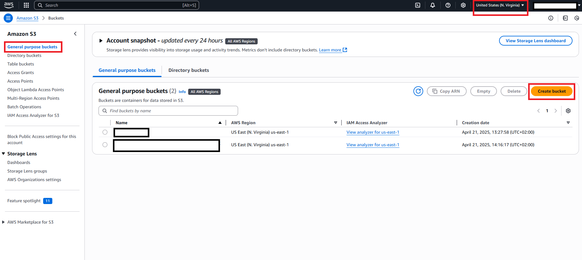Click the Empty button
This screenshot has height=260, width=582.
coord(483,91)
